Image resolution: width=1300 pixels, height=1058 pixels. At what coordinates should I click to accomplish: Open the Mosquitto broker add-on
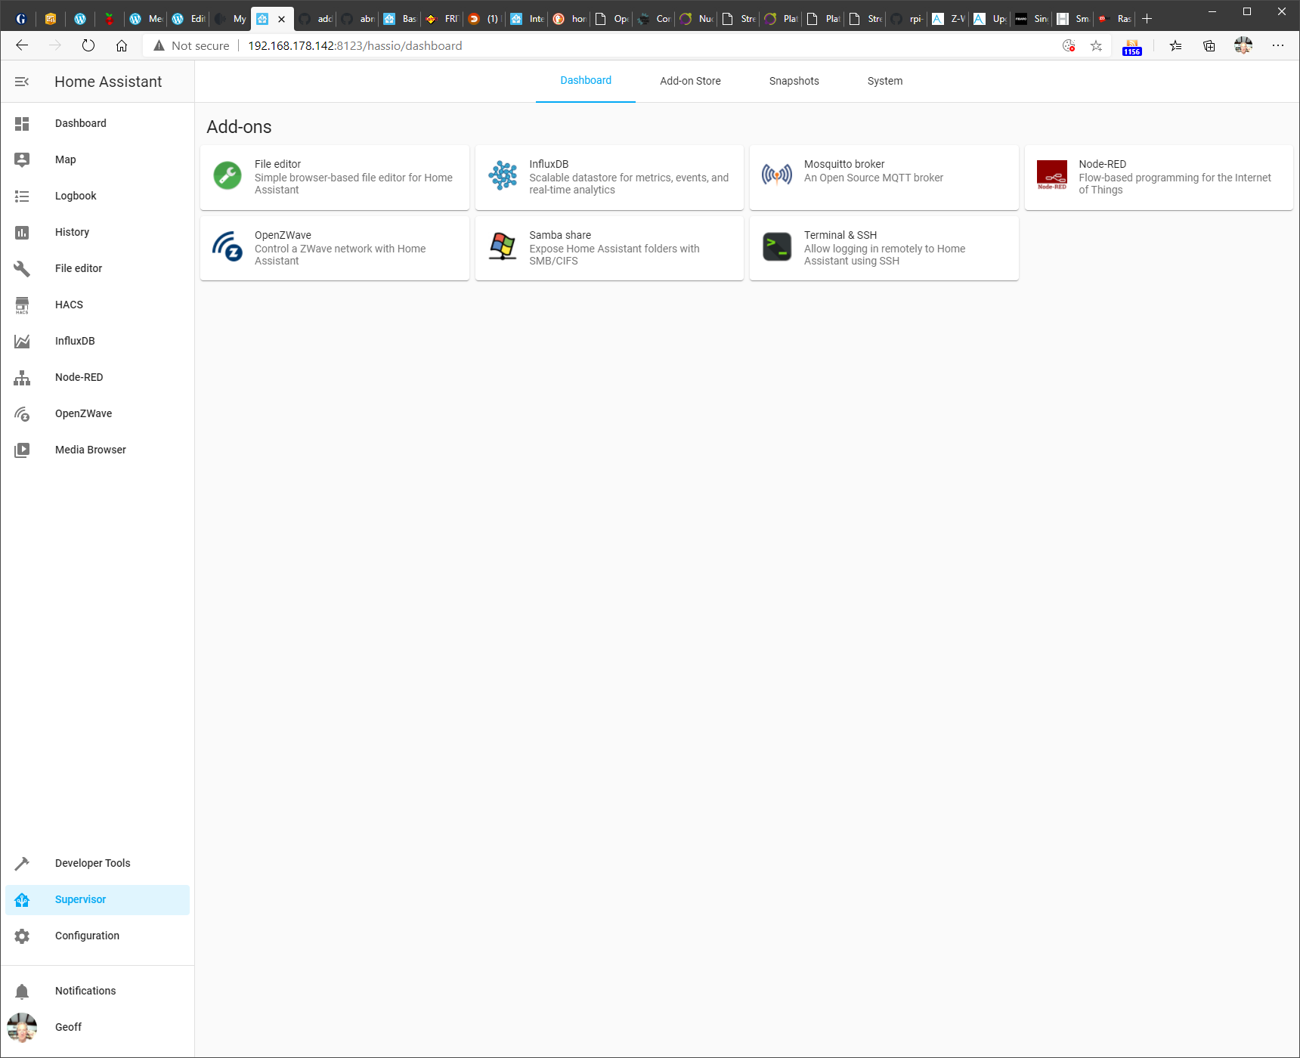pyautogui.click(x=883, y=177)
